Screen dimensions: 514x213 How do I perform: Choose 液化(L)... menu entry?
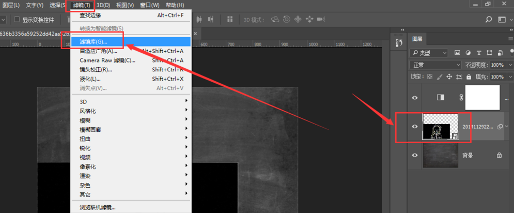[131, 79]
